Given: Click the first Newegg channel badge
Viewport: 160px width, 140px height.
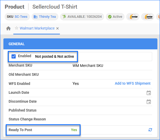Looking at the screenshot, I should coord(133,17).
